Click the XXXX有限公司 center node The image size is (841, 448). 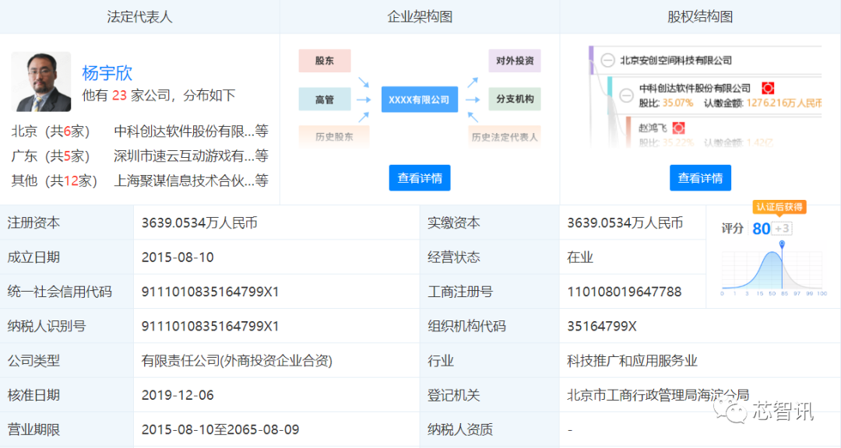coord(420,99)
